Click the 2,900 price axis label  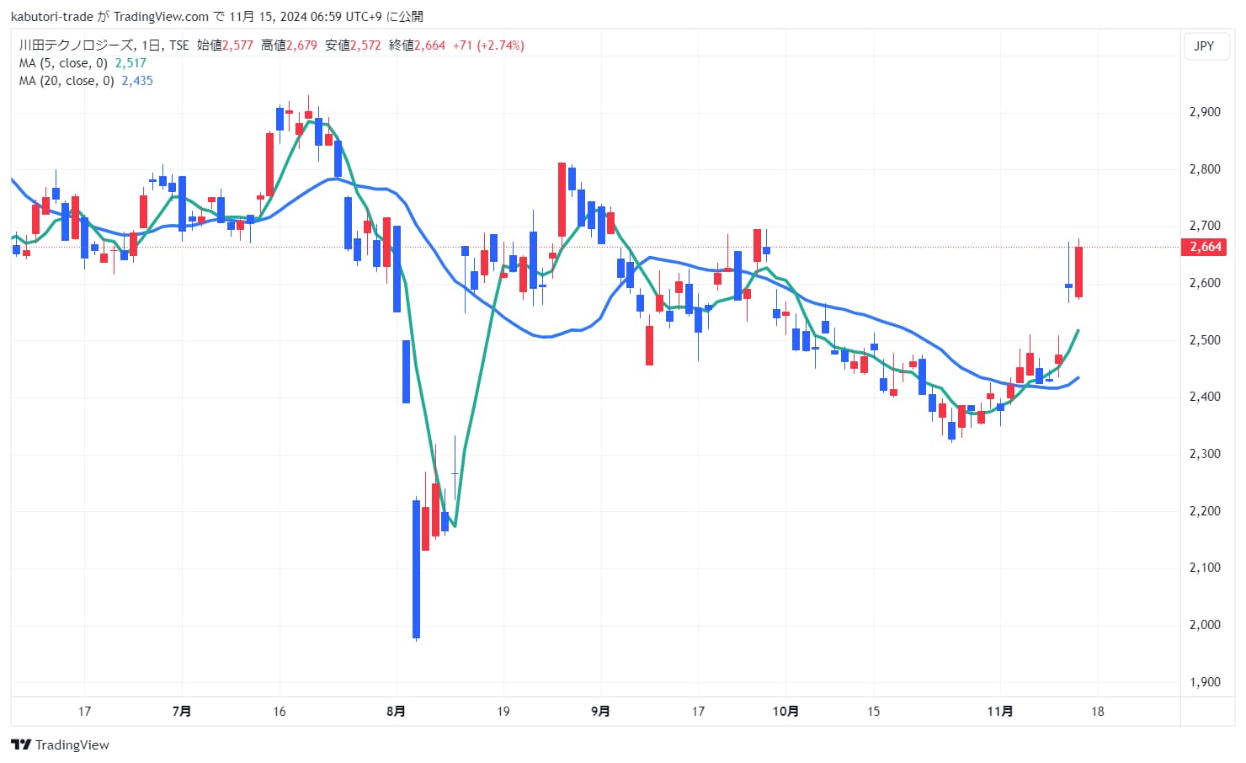[x=1205, y=112]
